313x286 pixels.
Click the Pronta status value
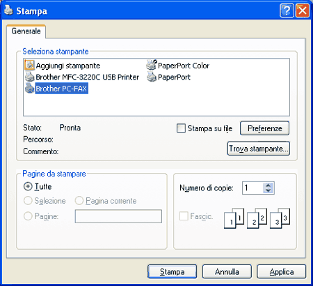pyautogui.click(x=70, y=128)
